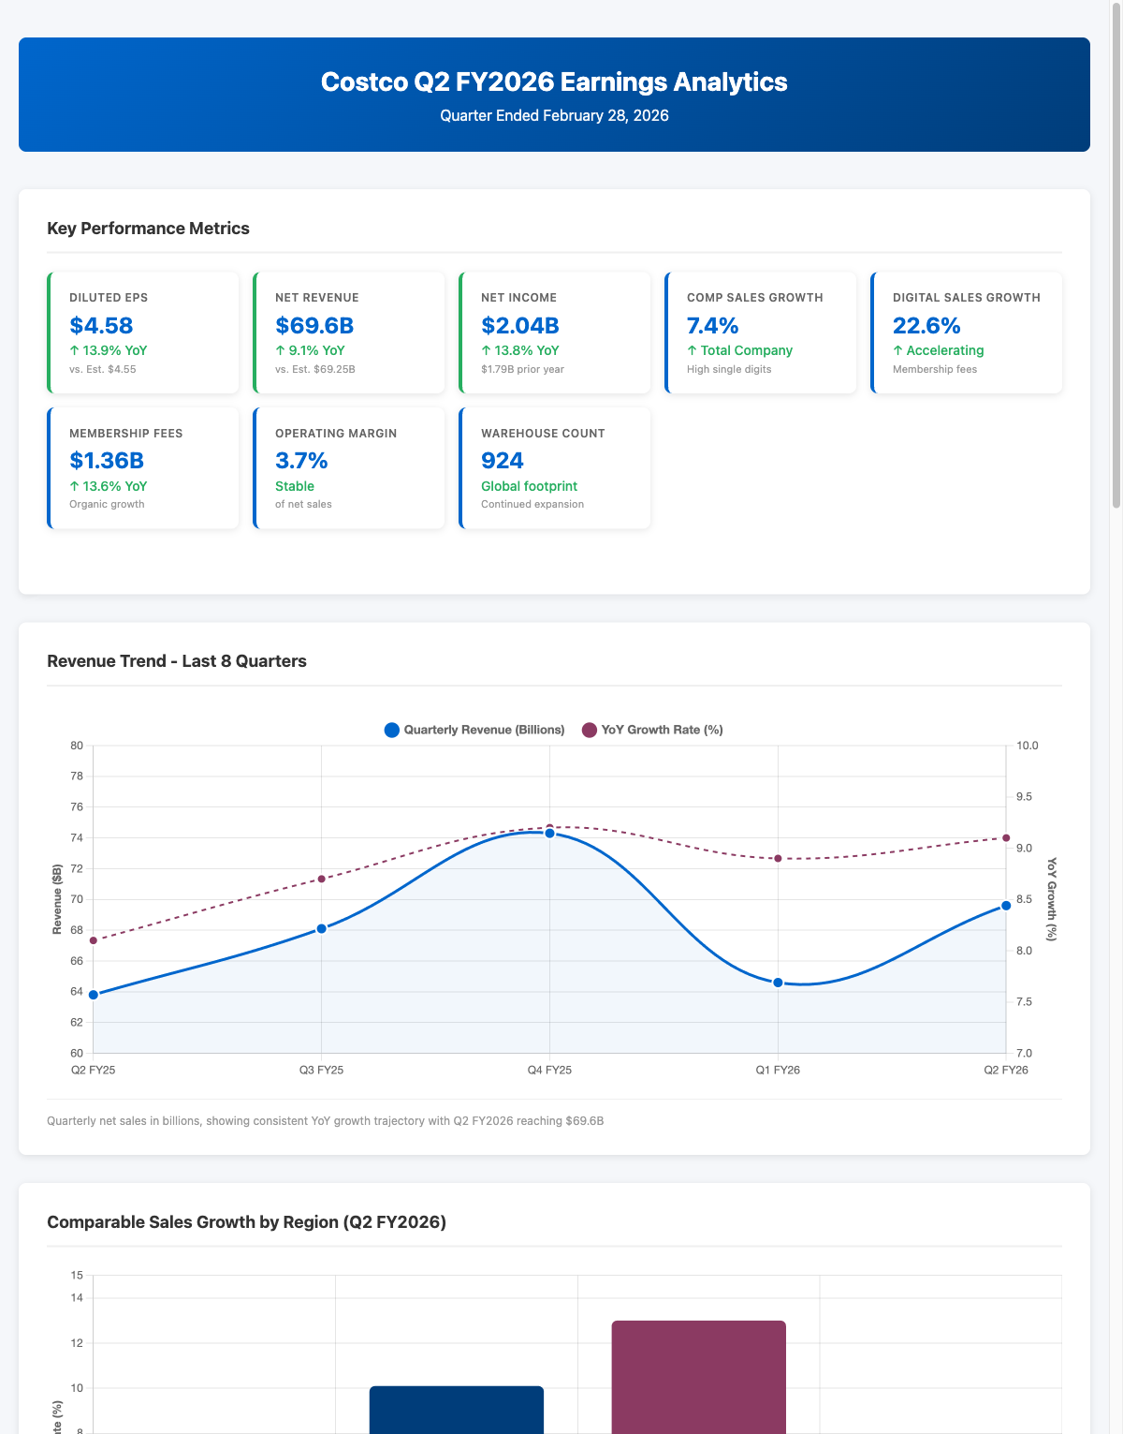This screenshot has width=1123, height=1434.
Task: Click 'Continued expansion' text
Action: 532,504
